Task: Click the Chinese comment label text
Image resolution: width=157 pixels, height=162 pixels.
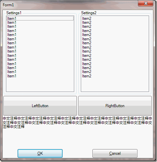Action: click(77, 123)
